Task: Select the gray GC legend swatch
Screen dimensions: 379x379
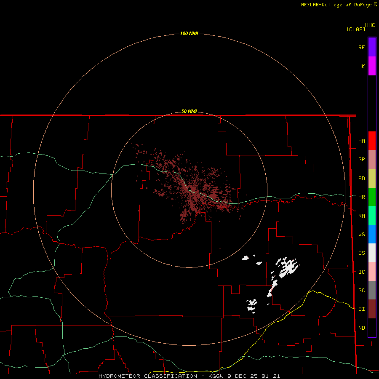Action: [372, 290]
